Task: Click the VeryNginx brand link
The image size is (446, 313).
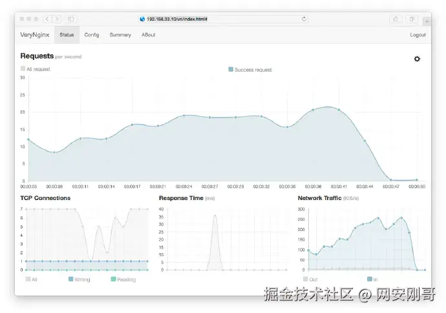Action: click(35, 35)
